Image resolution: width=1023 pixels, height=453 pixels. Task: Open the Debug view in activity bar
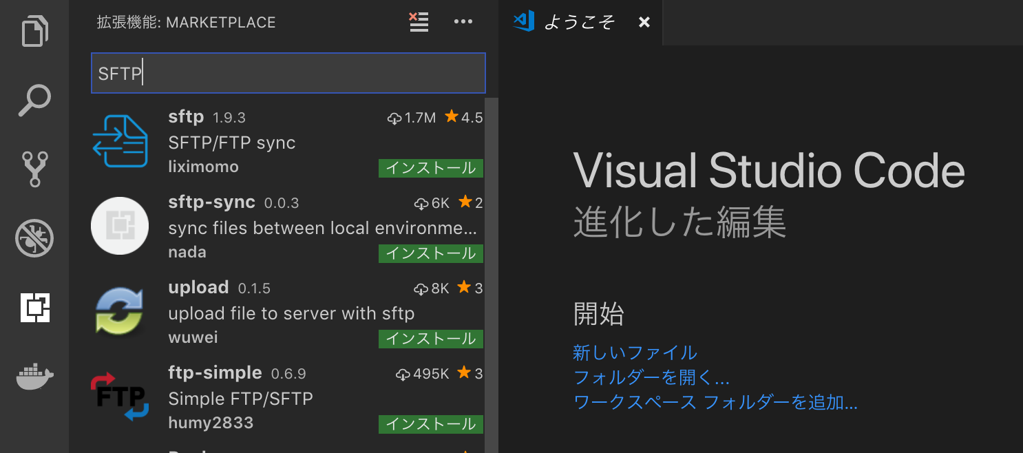pos(34,238)
